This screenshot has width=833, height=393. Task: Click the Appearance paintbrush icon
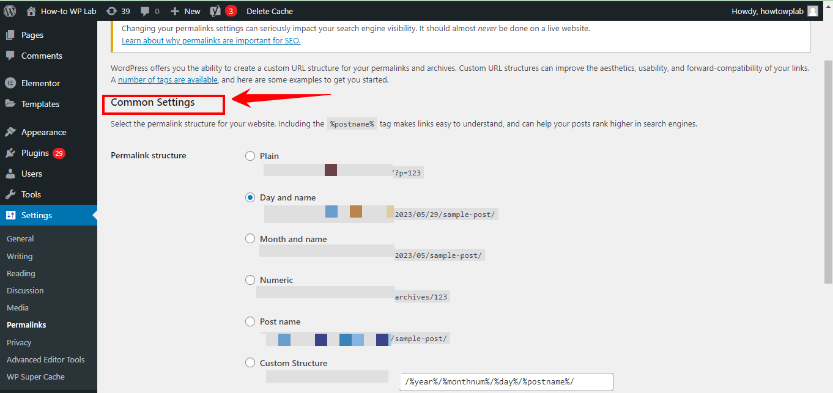coord(10,132)
